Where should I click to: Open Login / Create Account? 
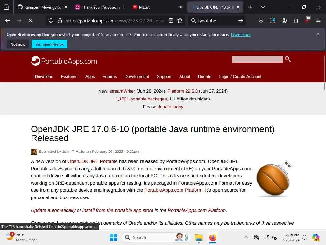tap(240, 77)
